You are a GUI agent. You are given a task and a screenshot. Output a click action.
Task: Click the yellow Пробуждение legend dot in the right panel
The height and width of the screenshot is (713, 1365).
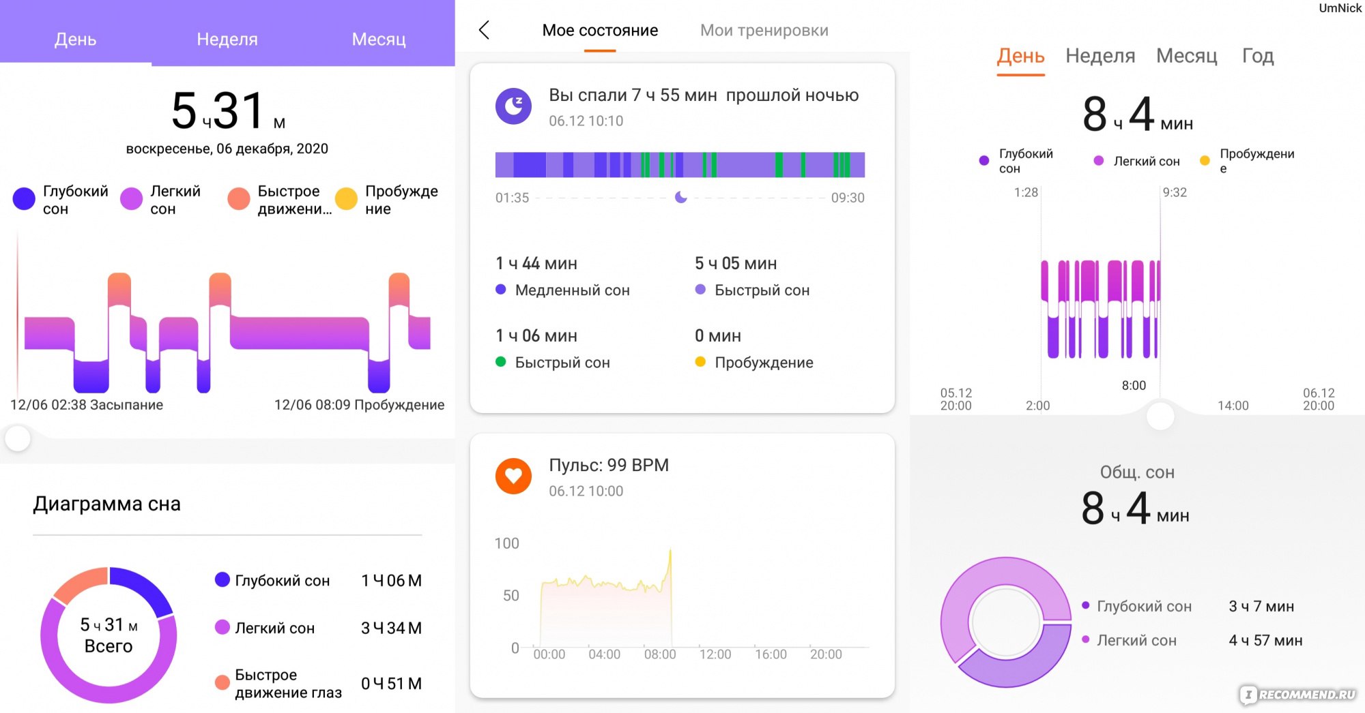[1205, 161]
